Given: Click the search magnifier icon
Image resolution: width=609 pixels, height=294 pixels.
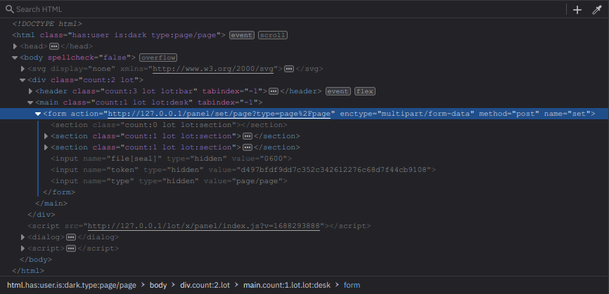Looking at the screenshot, I should (9, 9).
